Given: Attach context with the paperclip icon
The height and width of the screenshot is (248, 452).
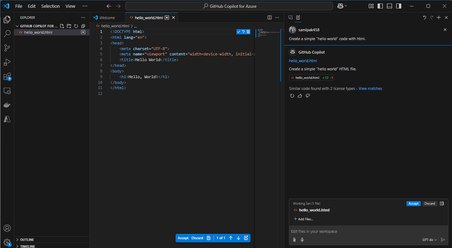Looking at the screenshot, I should click(294, 240).
